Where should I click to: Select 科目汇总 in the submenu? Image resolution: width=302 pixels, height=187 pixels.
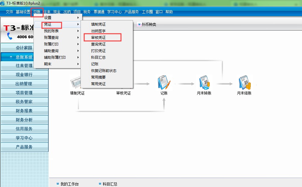pyautogui.click(x=107, y=58)
